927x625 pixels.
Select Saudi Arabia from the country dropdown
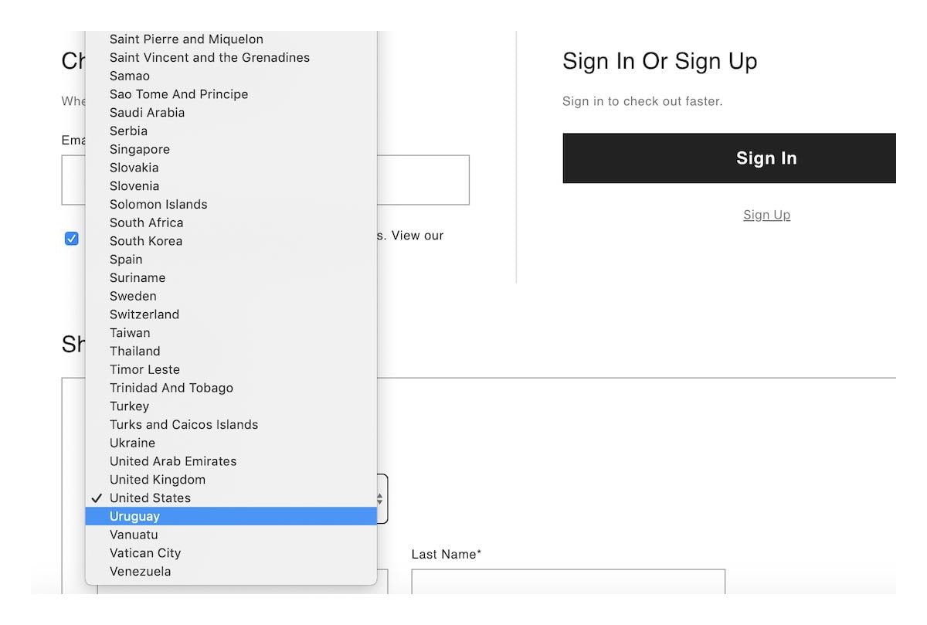(146, 112)
